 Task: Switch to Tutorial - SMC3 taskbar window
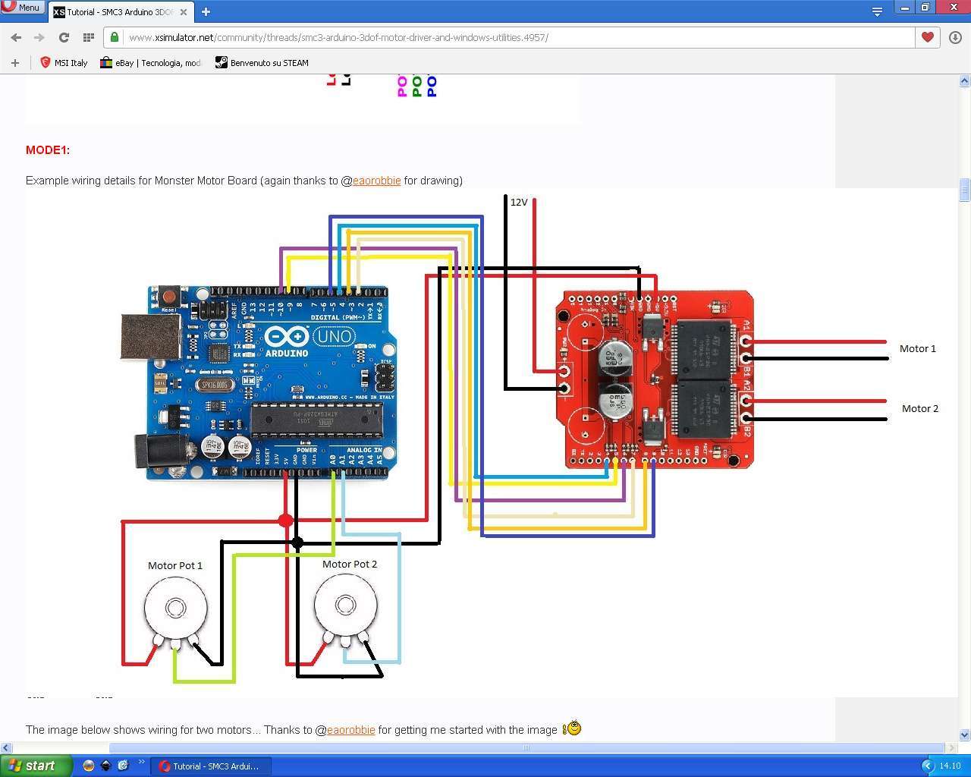(210, 766)
